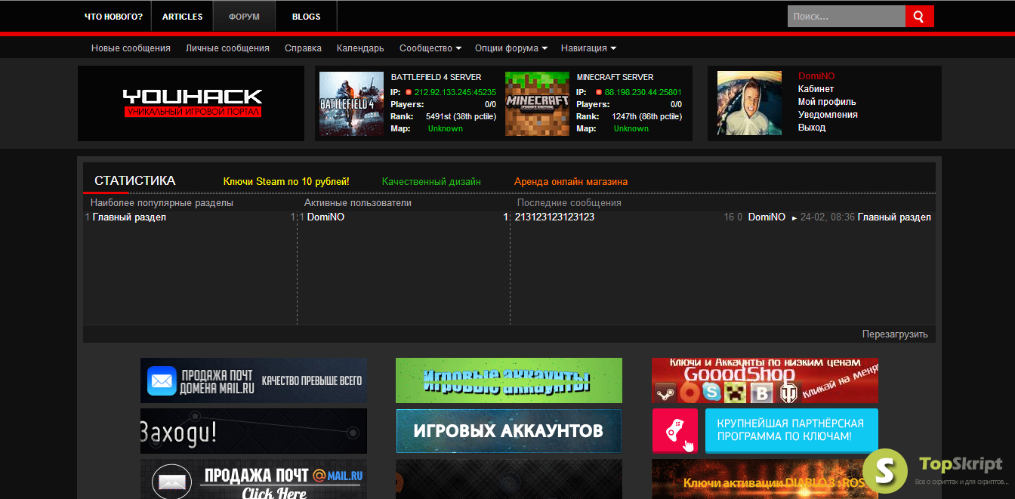
Task: Open the 213123123123123 latest thread
Action: 554,217
